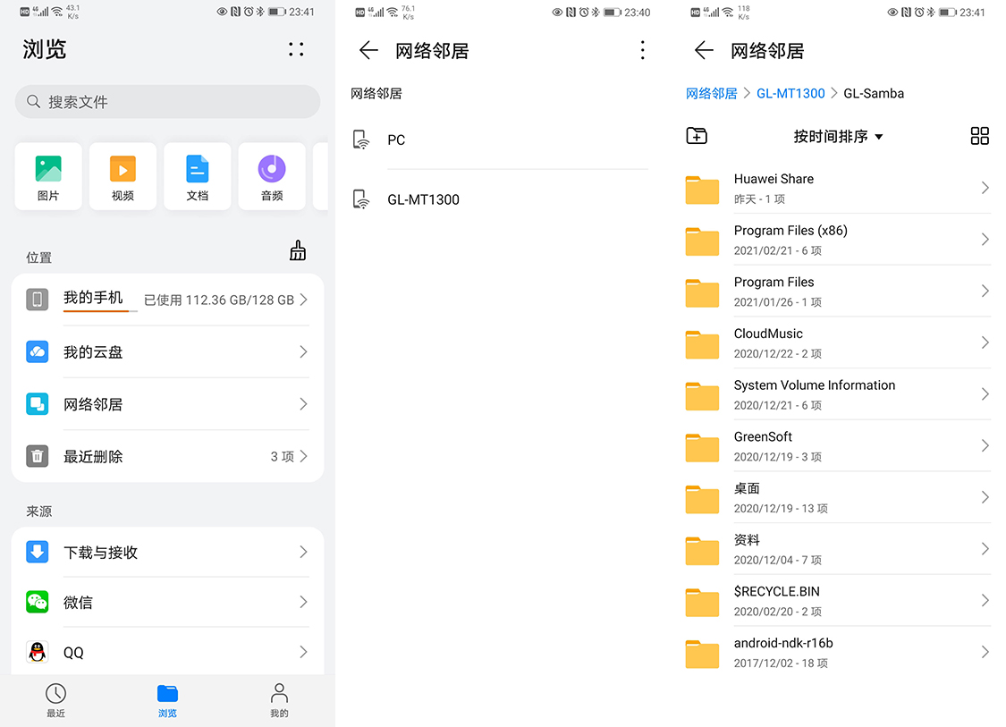Tap the GL-MT1300 breadcrumb link
Viewport: 1006px width, 727px height.
790,93
